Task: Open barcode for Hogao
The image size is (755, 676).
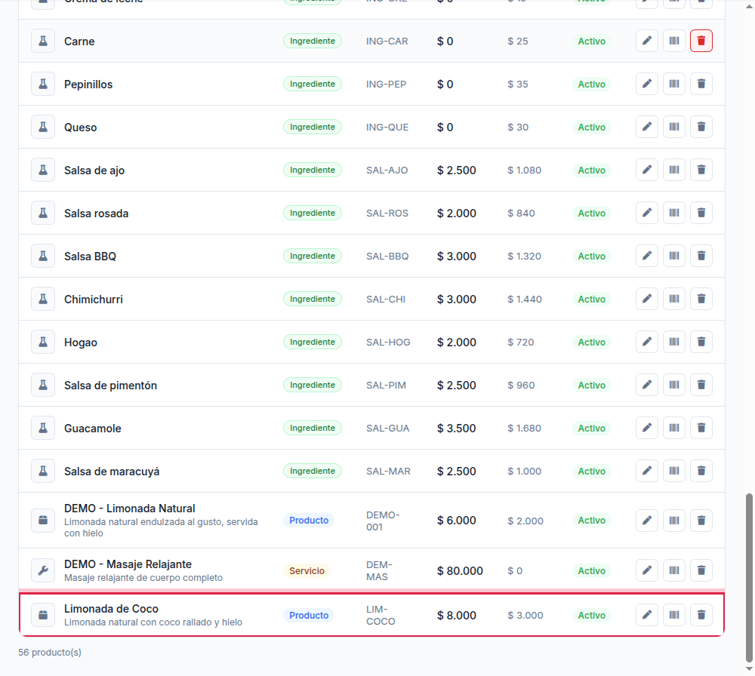Action: (x=674, y=342)
